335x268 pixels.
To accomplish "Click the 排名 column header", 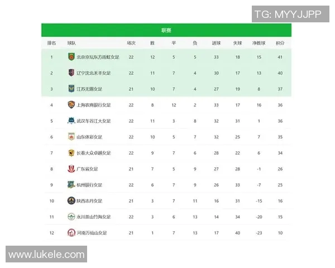I will tap(51, 42).
